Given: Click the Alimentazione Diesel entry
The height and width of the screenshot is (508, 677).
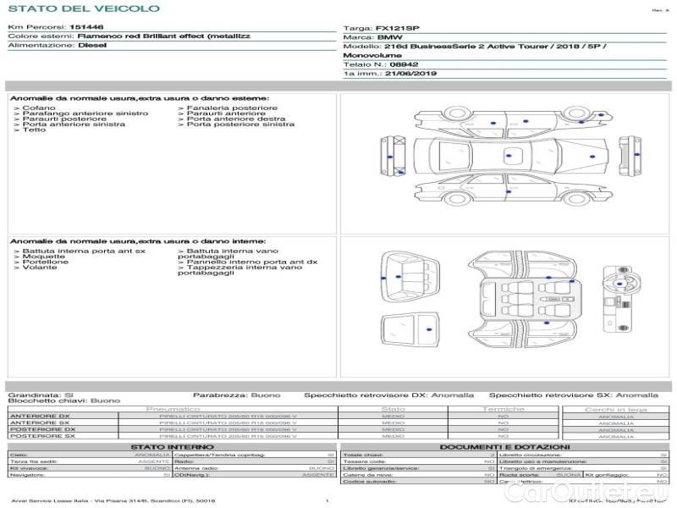Looking at the screenshot, I should tap(57, 45).
